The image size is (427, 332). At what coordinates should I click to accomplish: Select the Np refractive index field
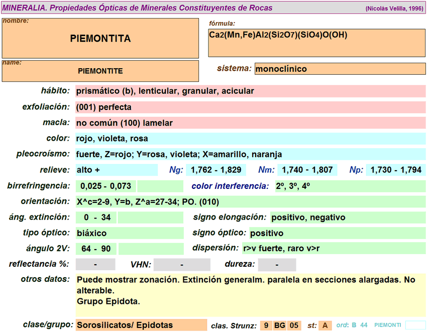pos(396,170)
